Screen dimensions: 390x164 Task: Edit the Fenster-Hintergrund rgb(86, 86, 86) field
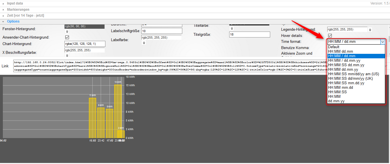coord(84,26)
